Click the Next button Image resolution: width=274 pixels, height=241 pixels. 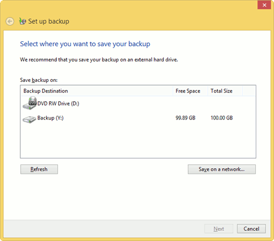click(219, 229)
